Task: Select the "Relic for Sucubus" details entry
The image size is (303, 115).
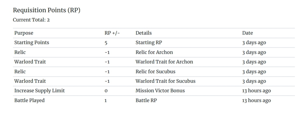Action: pyautogui.click(x=155, y=72)
